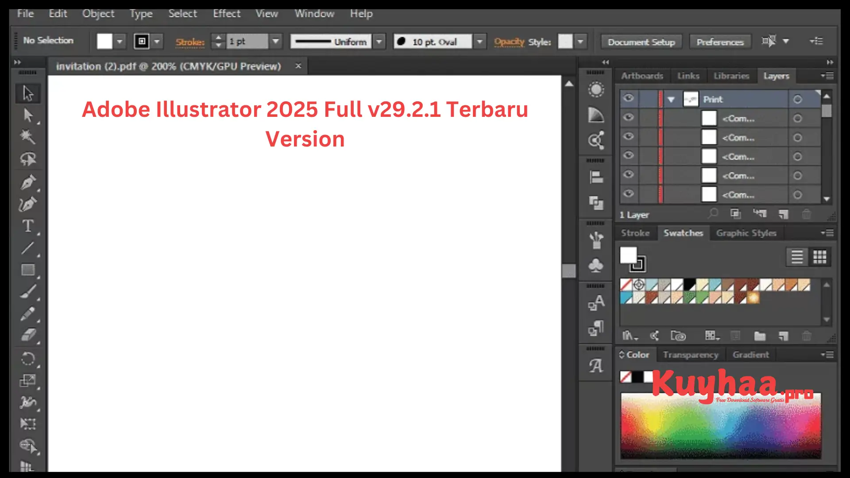
Task: Open stroke weight dropdown arrow
Action: click(275, 42)
